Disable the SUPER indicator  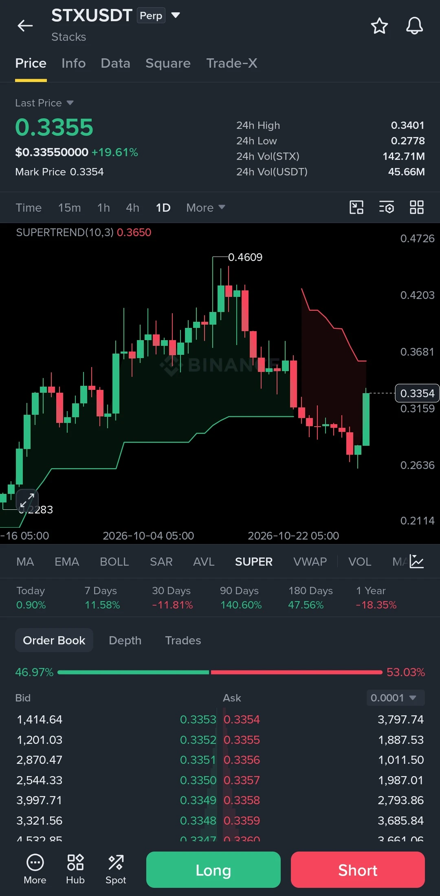pos(254,562)
